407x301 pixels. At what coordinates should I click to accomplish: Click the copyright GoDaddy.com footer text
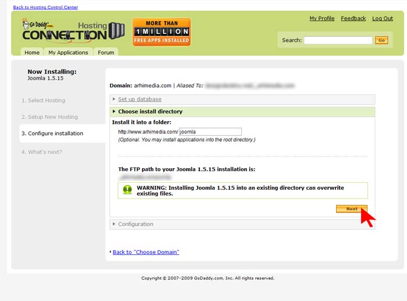(208, 278)
